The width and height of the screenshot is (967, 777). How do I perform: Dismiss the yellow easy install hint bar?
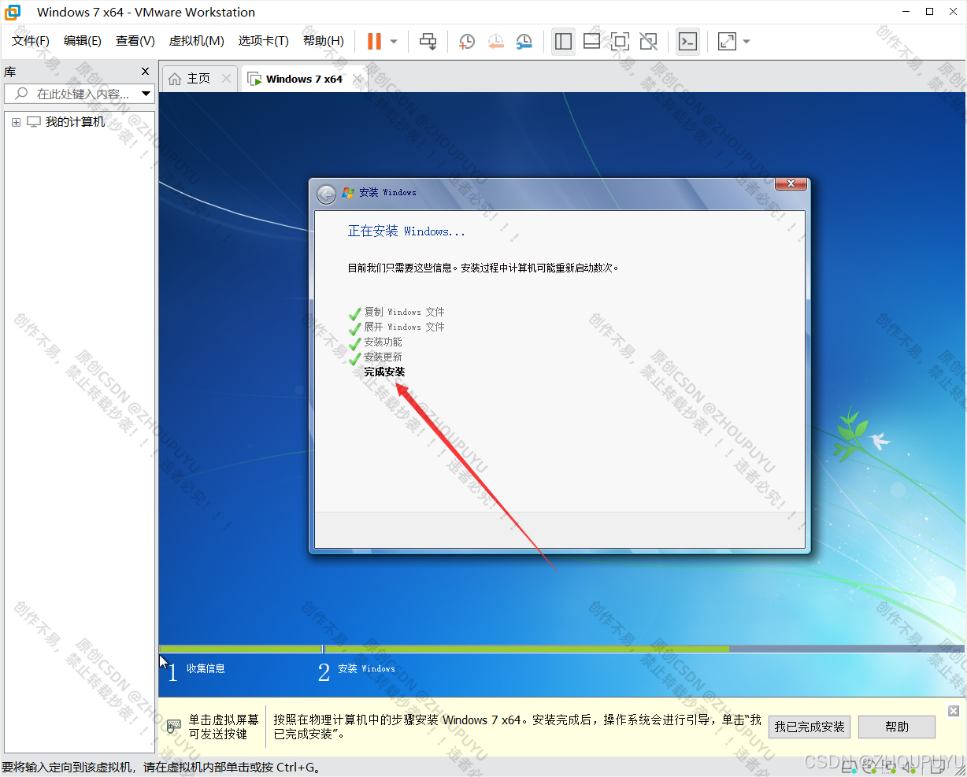point(954,711)
